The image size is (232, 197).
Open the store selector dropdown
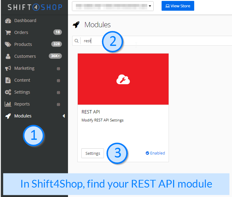pos(113,6)
